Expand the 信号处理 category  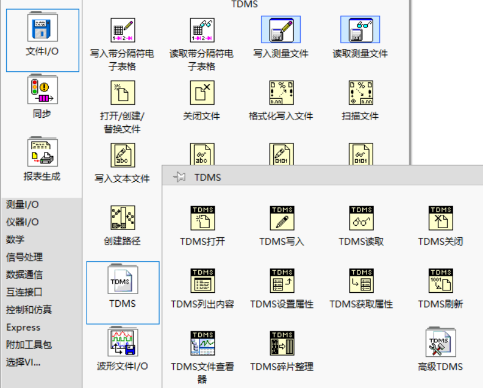tap(24, 257)
